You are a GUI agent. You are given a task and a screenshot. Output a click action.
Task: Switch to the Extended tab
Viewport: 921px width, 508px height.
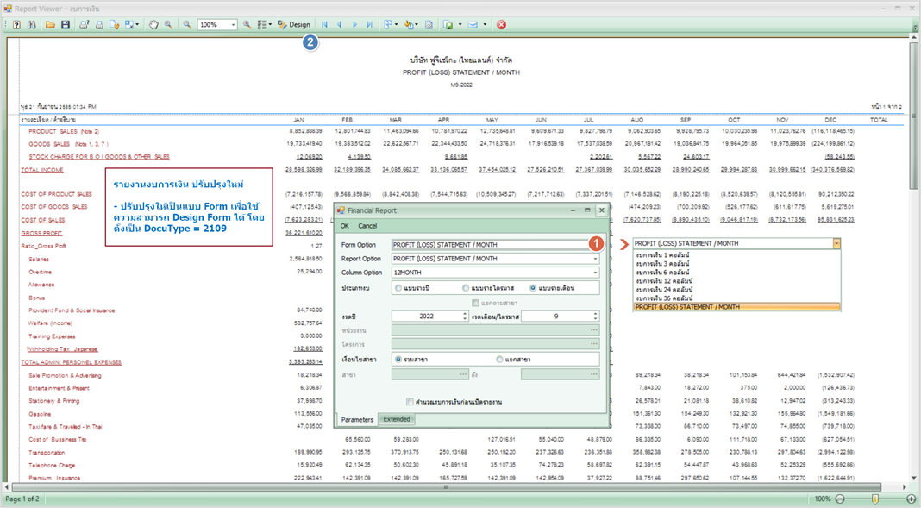coord(397,419)
